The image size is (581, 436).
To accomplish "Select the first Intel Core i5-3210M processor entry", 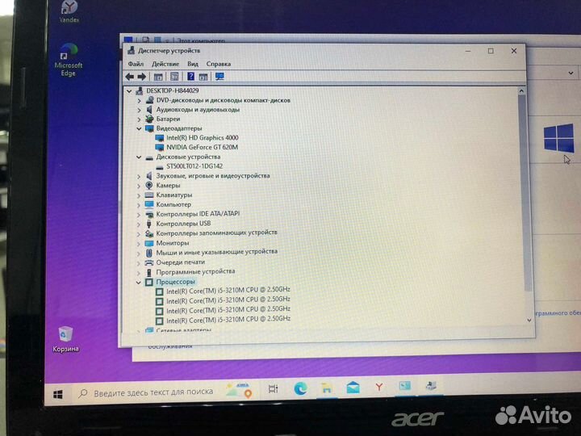I will 228,291.
